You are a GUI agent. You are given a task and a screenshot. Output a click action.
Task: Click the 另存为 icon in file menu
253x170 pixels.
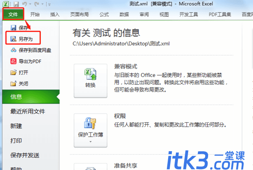tap(13, 39)
